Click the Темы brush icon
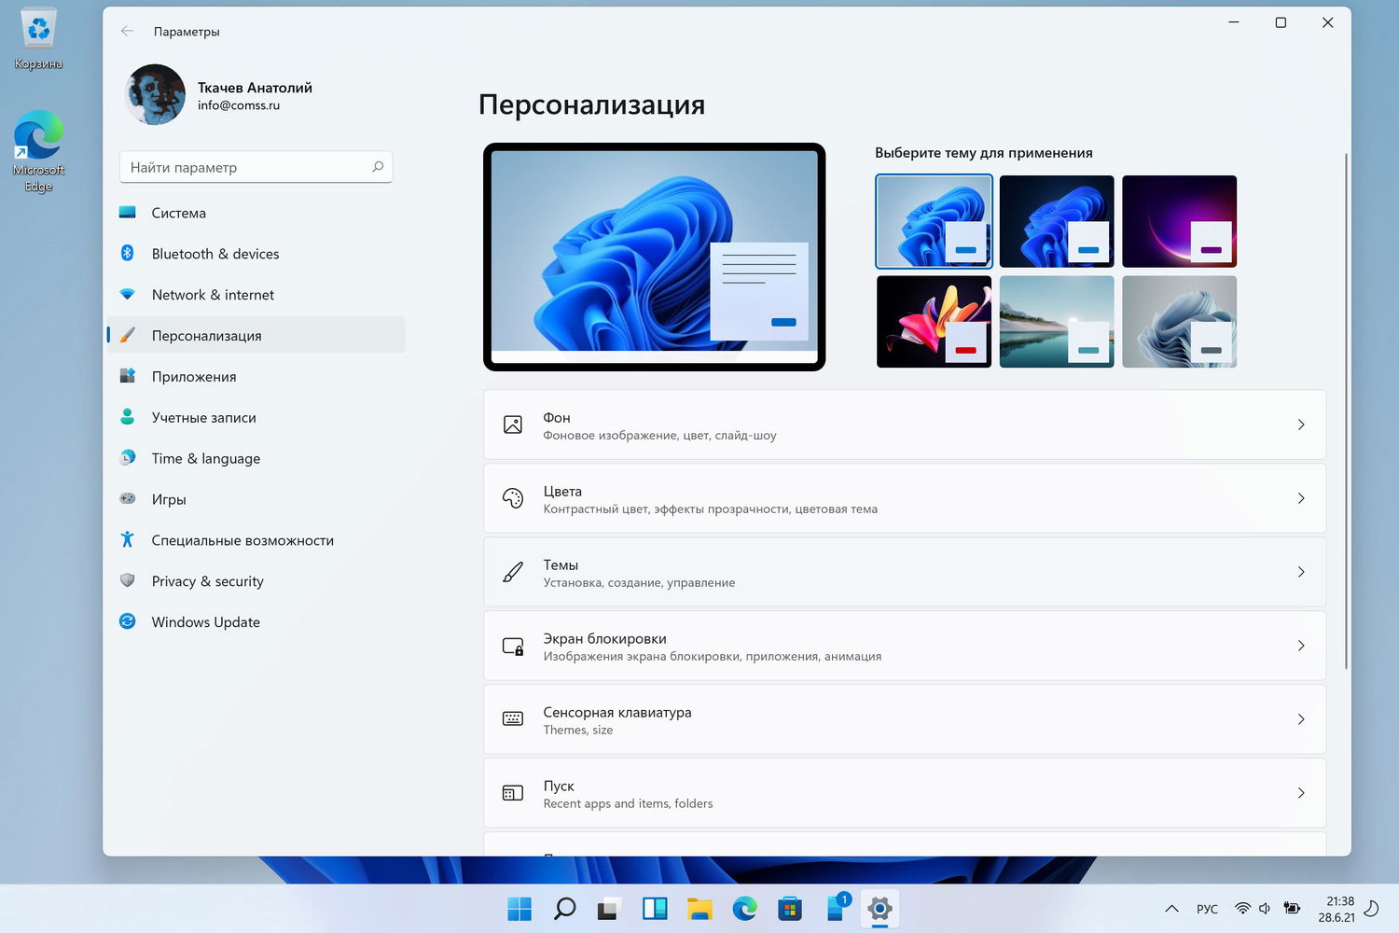 513,572
